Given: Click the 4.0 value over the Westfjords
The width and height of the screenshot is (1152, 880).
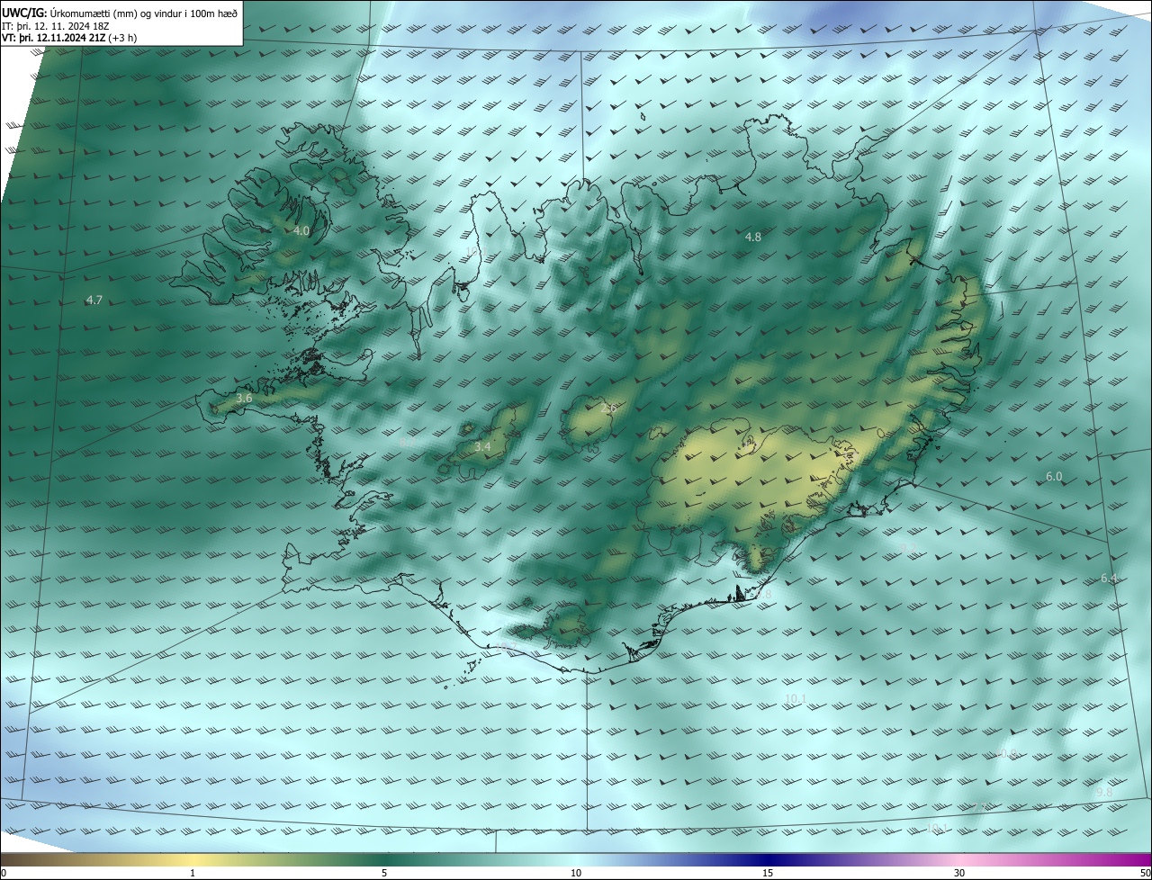Looking at the screenshot, I should coord(301,231).
